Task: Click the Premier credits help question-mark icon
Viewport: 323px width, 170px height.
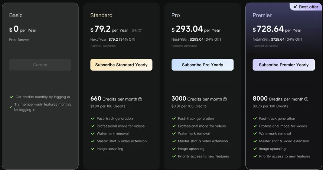Action: (x=306, y=99)
